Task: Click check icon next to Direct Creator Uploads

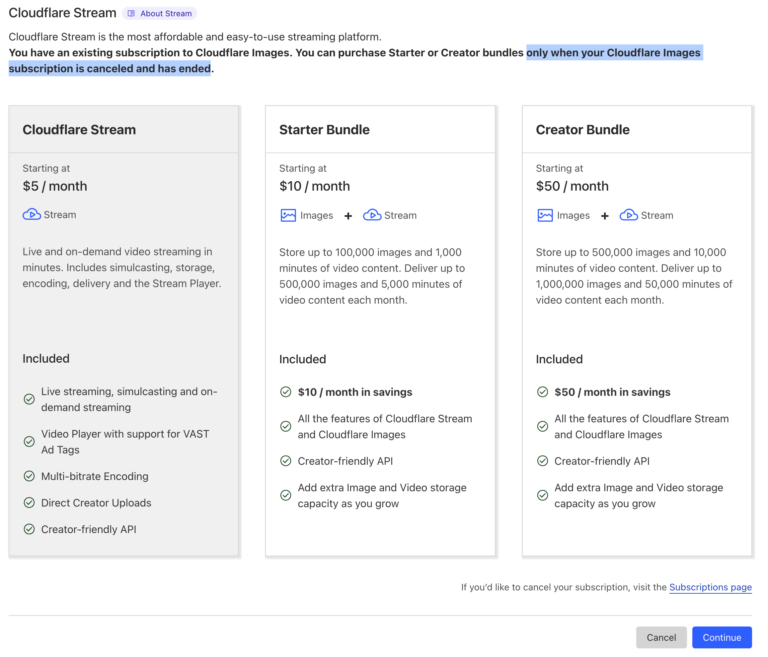Action: click(29, 503)
